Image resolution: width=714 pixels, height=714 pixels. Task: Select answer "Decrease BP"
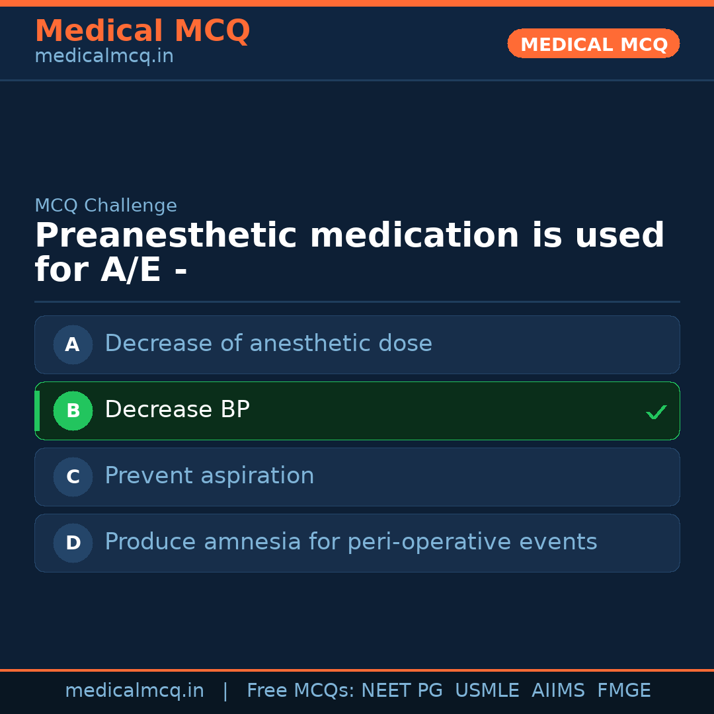[177, 410]
